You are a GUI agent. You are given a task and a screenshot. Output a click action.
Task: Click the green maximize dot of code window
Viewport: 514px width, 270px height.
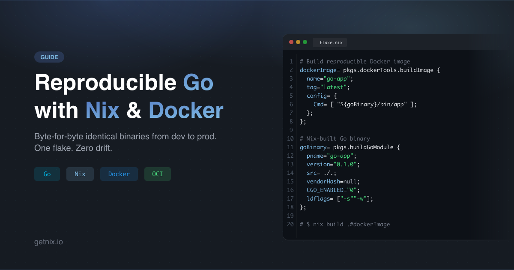[x=305, y=42]
